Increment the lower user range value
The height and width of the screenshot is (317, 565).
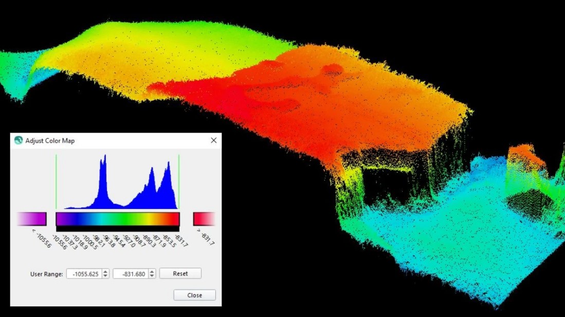(105, 271)
